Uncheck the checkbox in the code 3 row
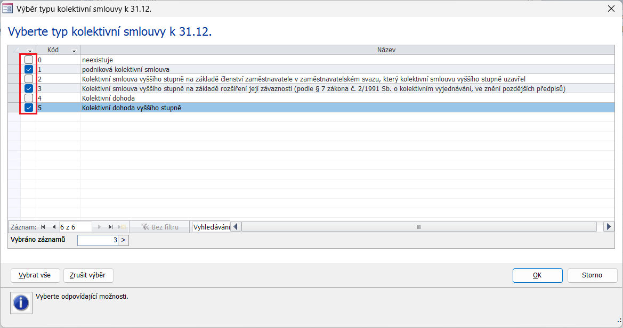The height and width of the screenshot is (328, 623). click(29, 88)
